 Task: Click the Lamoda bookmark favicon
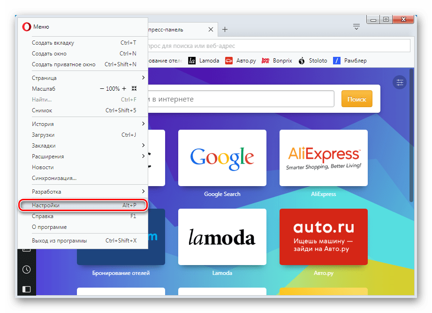pyautogui.click(x=192, y=61)
